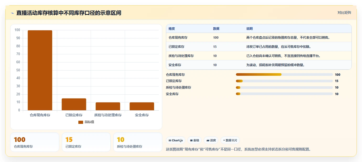Click the footnote about 现有库存 and 可售库存
Screen dimensions: 362x162
(239, 149)
